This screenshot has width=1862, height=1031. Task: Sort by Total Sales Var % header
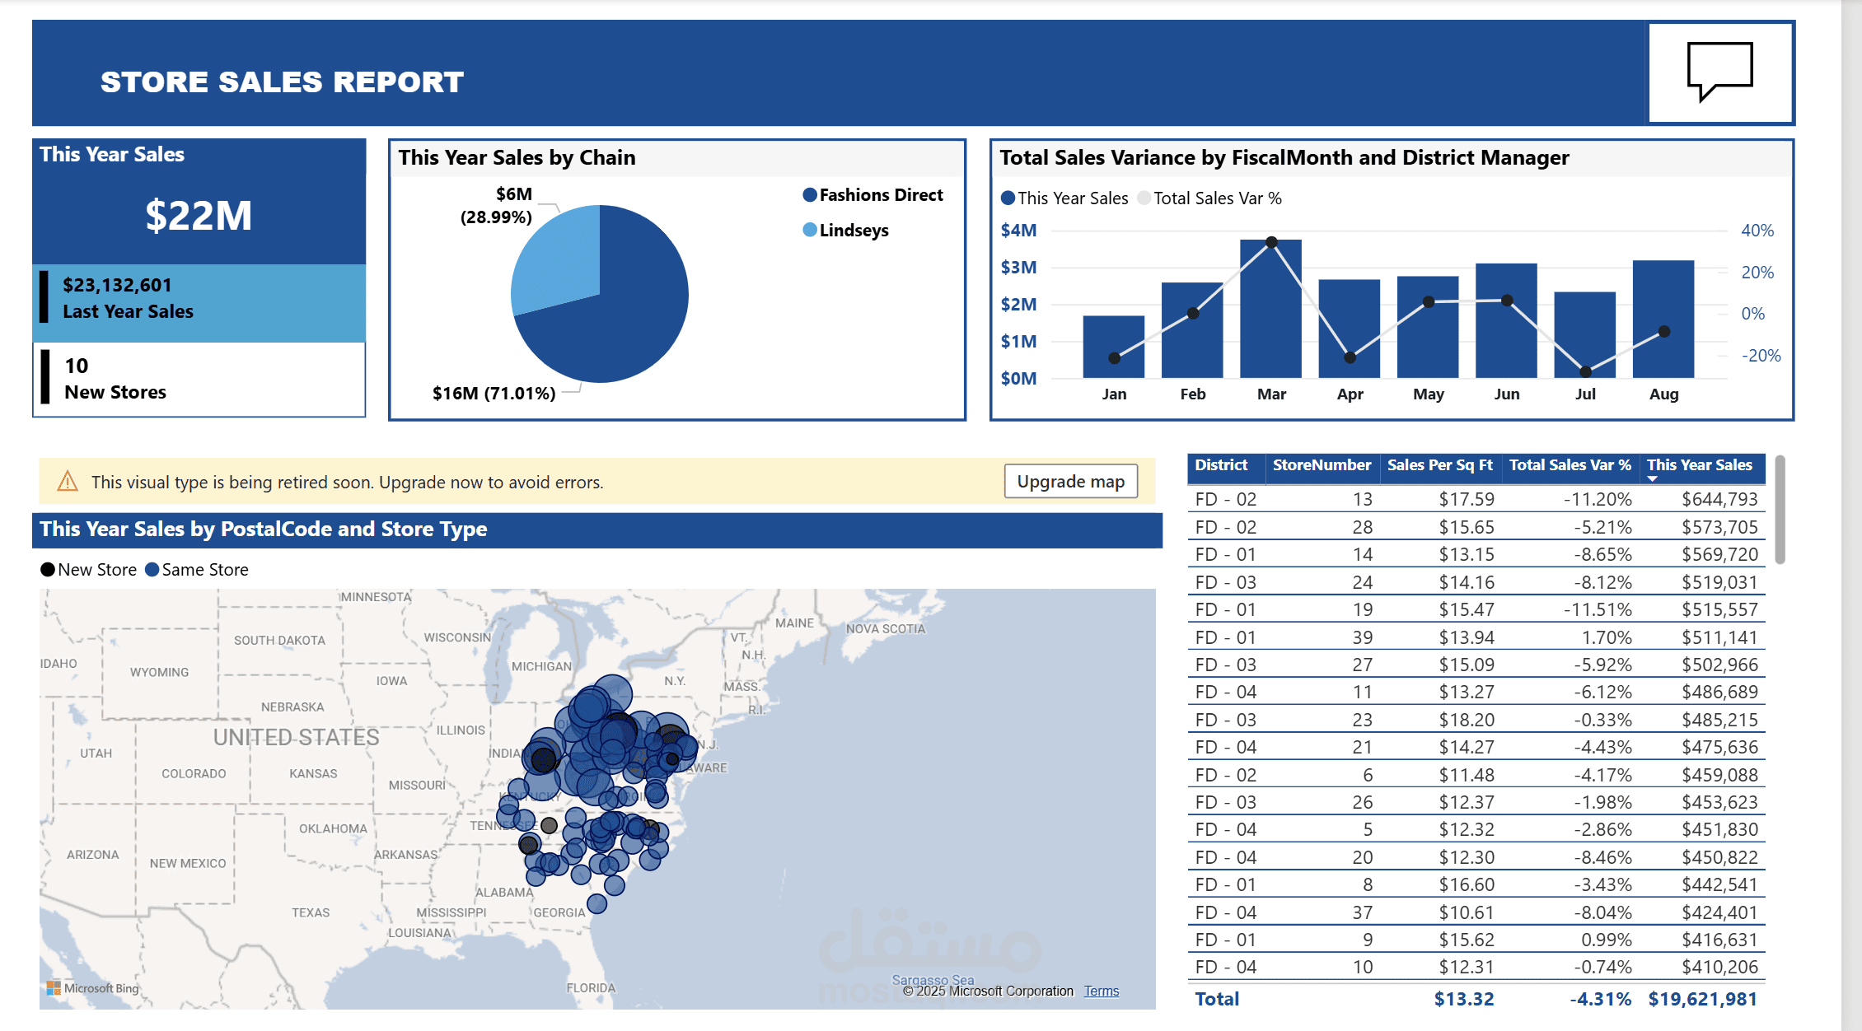click(1570, 465)
